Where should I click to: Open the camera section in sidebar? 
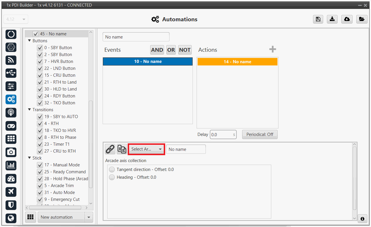pyautogui.click(x=11, y=152)
